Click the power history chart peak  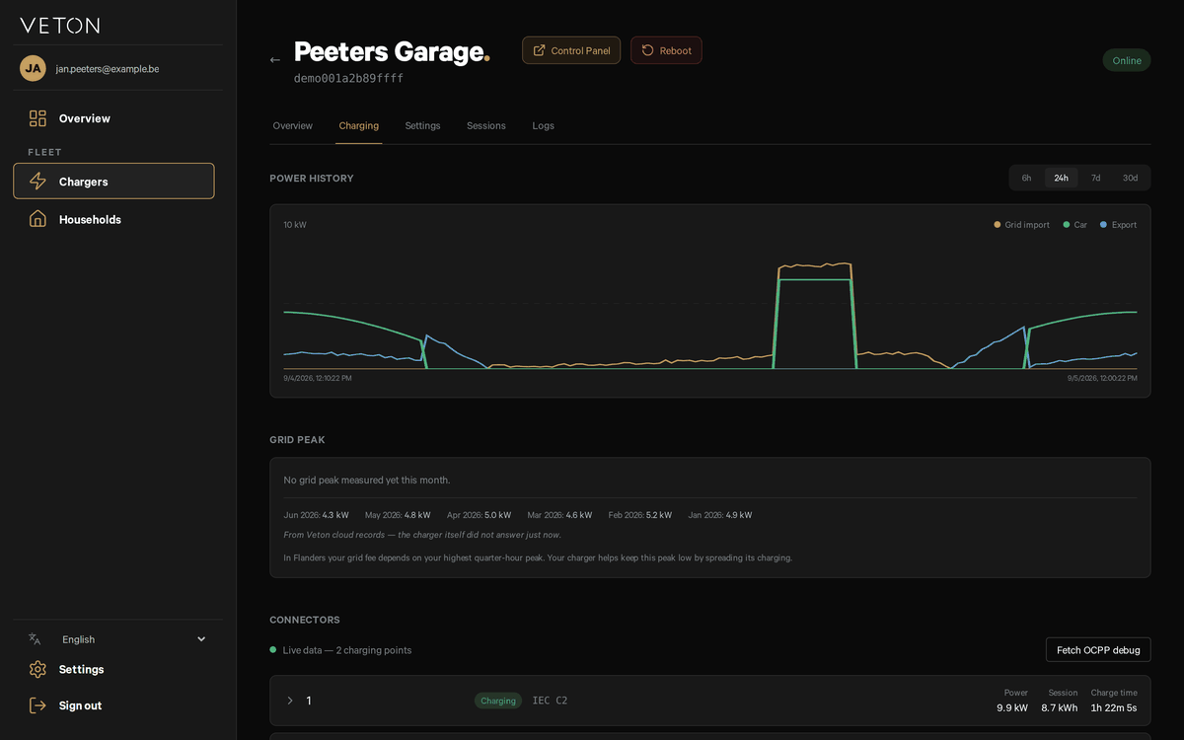[814, 265]
